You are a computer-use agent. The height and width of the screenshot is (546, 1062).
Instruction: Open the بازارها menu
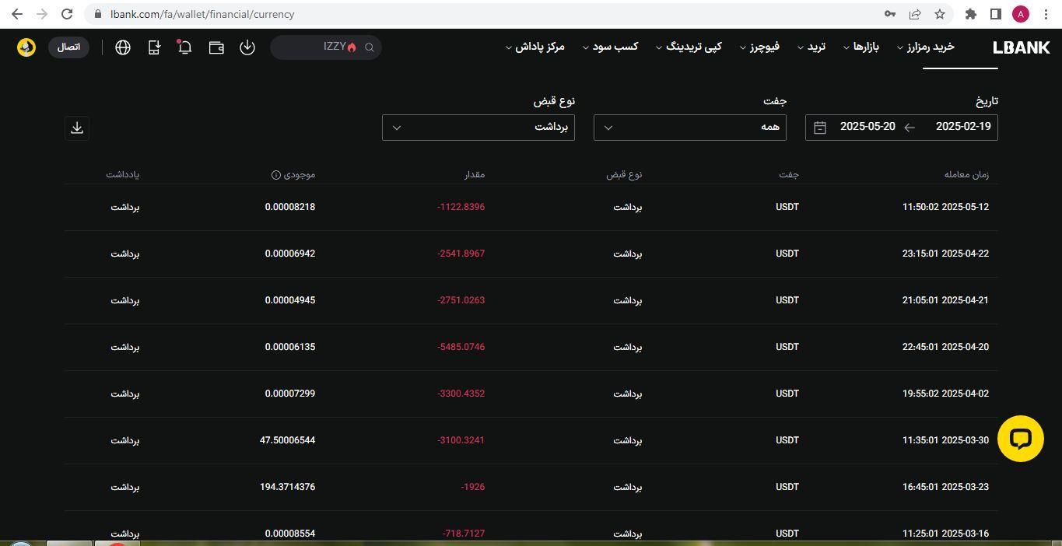pos(860,47)
